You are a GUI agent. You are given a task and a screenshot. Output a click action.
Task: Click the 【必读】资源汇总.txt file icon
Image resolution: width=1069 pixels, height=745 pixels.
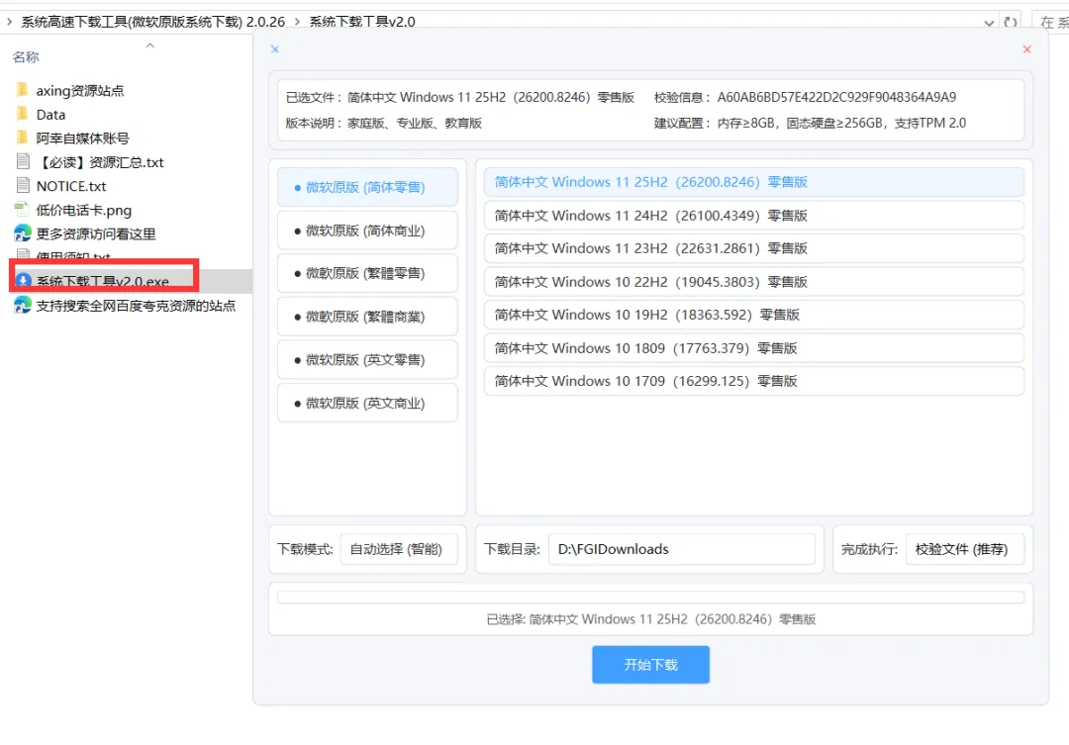coord(23,161)
